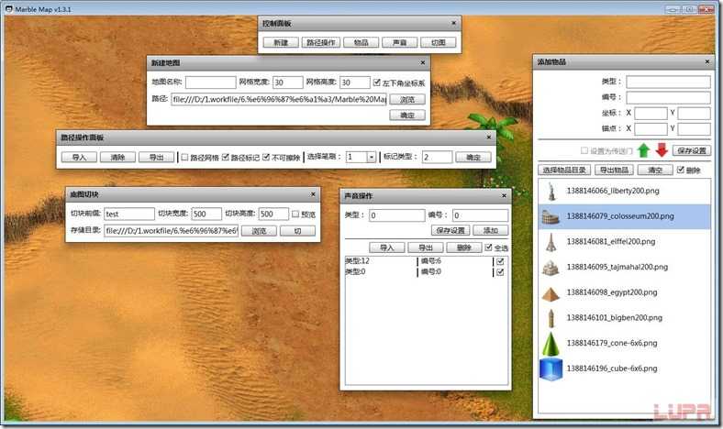Click 新建 in the control panel

pyautogui.click(x=281, y=42)
